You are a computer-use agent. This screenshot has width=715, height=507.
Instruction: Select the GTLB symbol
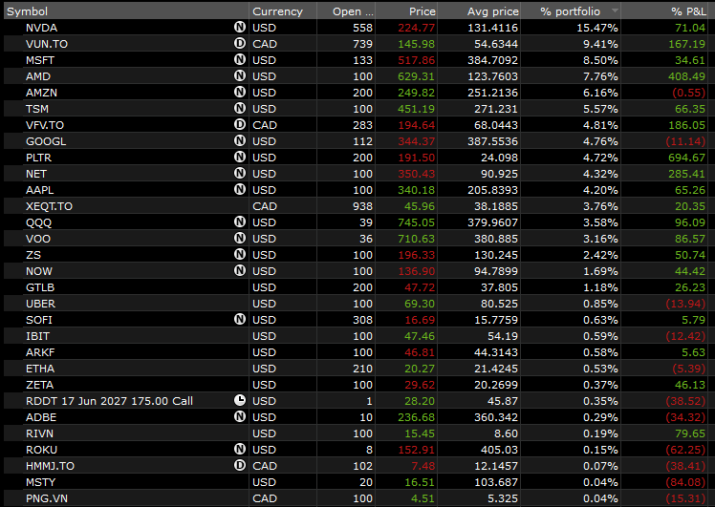point(40,287)
